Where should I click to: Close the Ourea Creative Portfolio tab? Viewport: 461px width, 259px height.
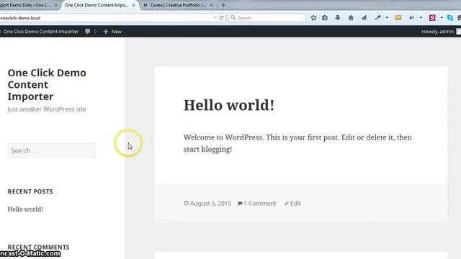point(211,5)
